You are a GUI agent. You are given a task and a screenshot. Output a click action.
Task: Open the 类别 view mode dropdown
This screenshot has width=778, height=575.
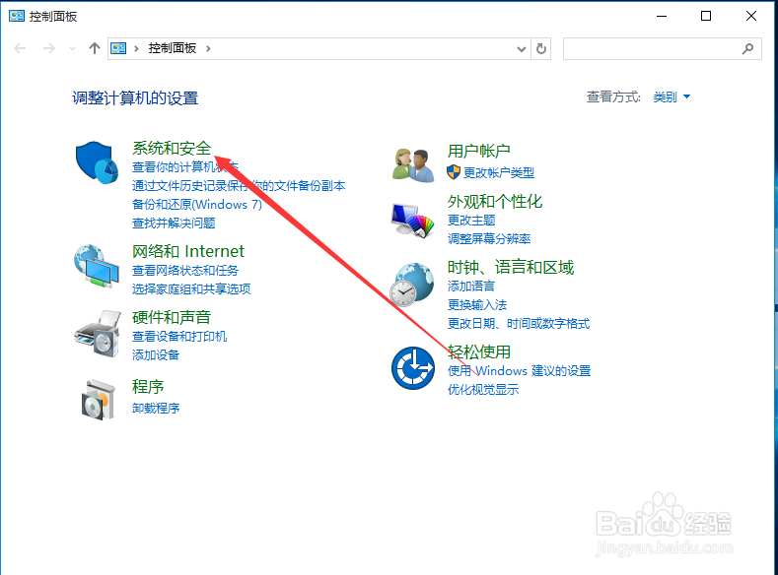(x=672, y=96)
